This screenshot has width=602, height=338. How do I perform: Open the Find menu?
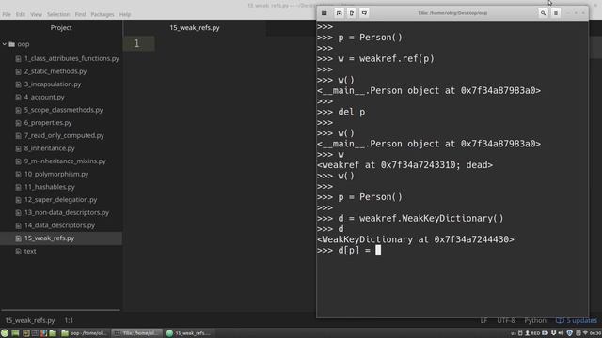(80, 14)
